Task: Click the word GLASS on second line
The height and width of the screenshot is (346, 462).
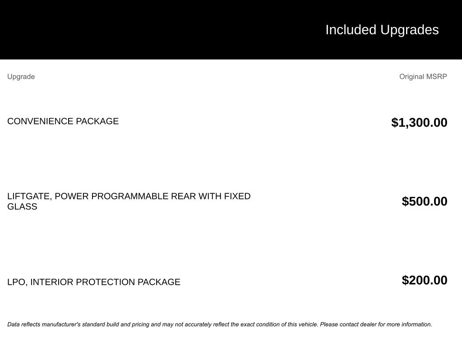Action: point(22,206)
